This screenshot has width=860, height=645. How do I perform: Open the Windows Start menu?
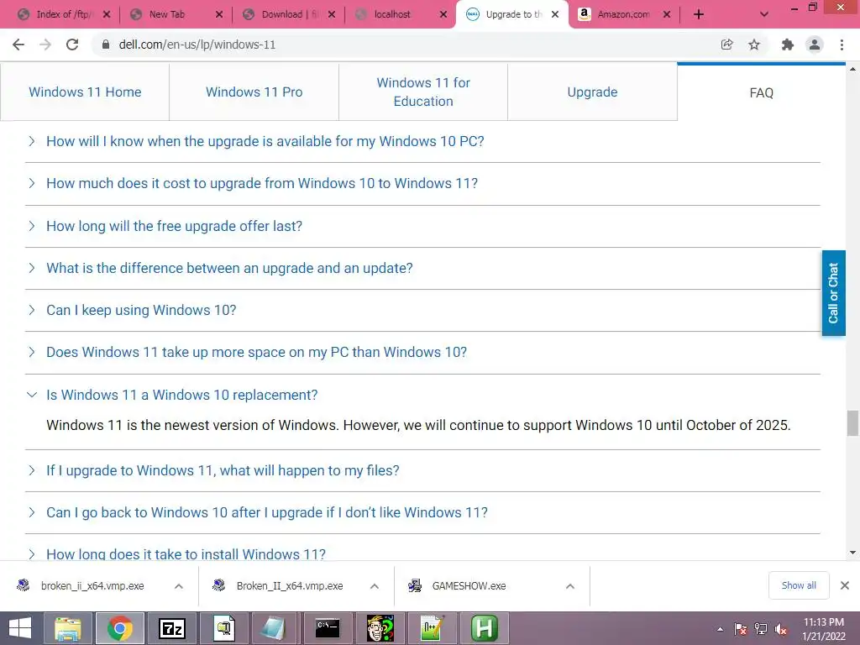coord(20,628)
